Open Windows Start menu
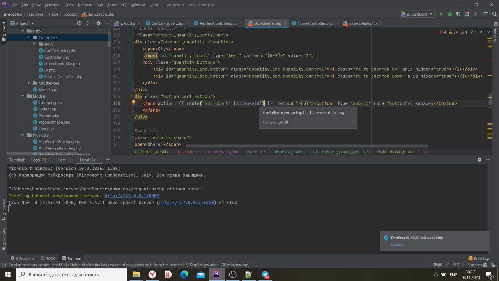 pyautogui.click(x=8, y=274)
